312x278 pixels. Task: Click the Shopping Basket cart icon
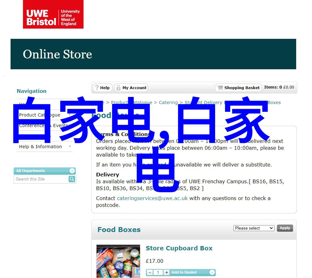[220, 88]
